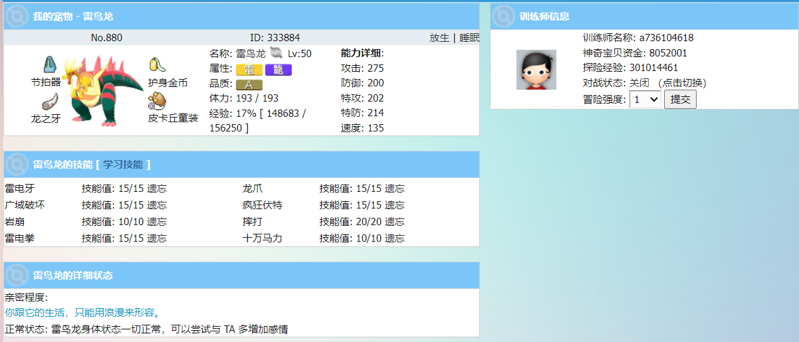Click the 广域破坏 skill name
The image size is (799, 342).
click(x=25, y=205)
